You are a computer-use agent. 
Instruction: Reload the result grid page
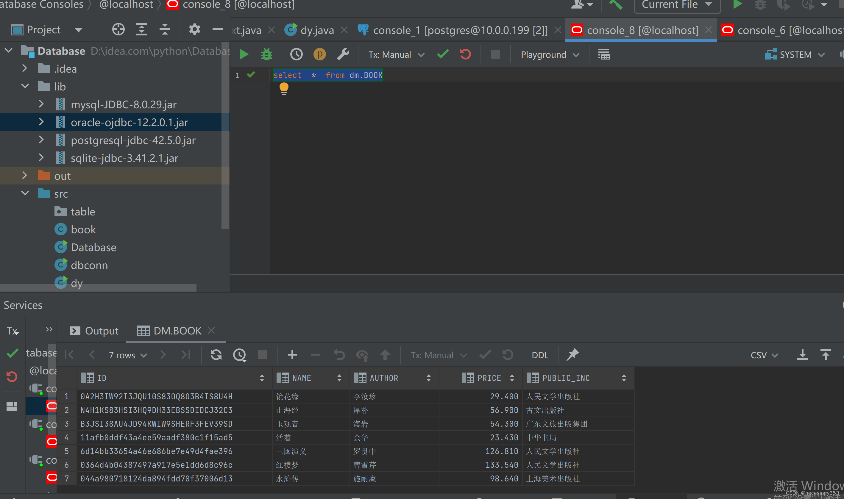pos(216,355)
